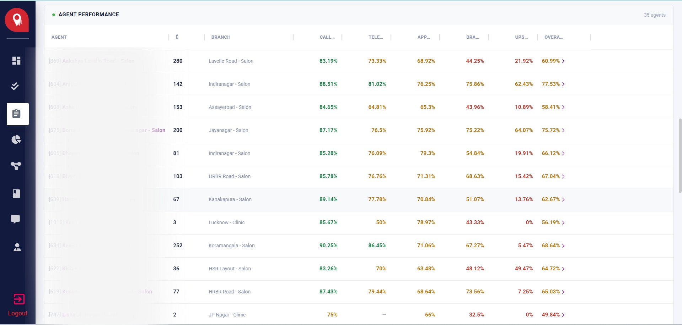Expand details for 58.41% overall row
This screenshot has height=325, width=682.
(x=563, y=107)
